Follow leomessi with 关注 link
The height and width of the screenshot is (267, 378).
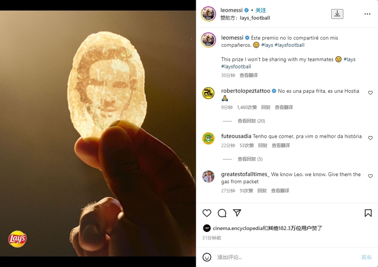tap(261, 10)
